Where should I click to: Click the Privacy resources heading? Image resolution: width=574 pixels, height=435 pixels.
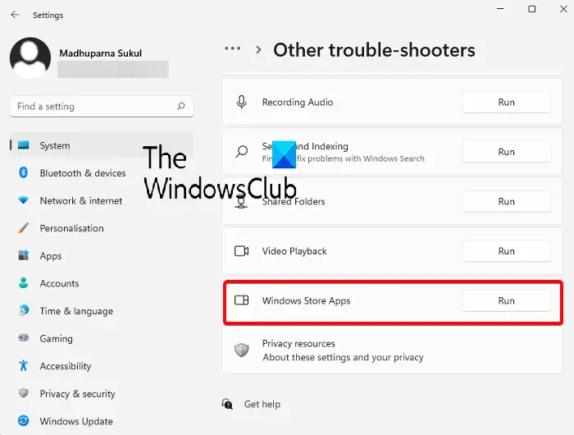point(298,343)
